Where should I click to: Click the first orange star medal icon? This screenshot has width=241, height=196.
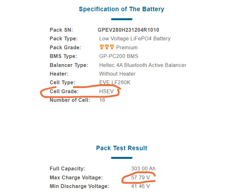[x=102, y=47]
